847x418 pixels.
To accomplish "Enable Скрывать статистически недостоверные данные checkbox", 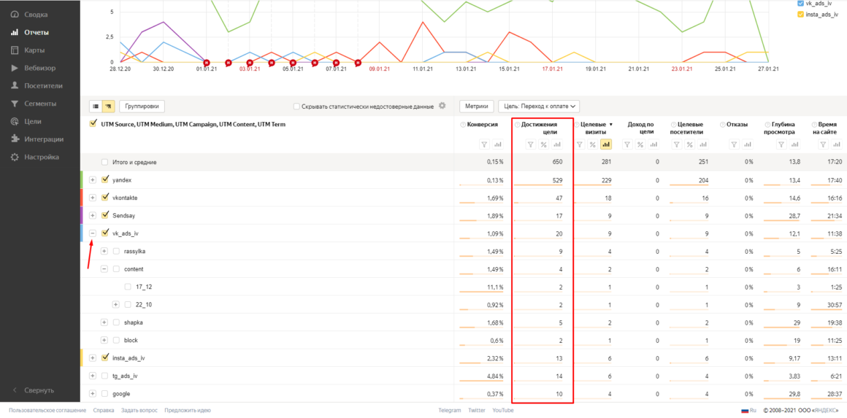I will pyautogui.click(x=296, y=107).
